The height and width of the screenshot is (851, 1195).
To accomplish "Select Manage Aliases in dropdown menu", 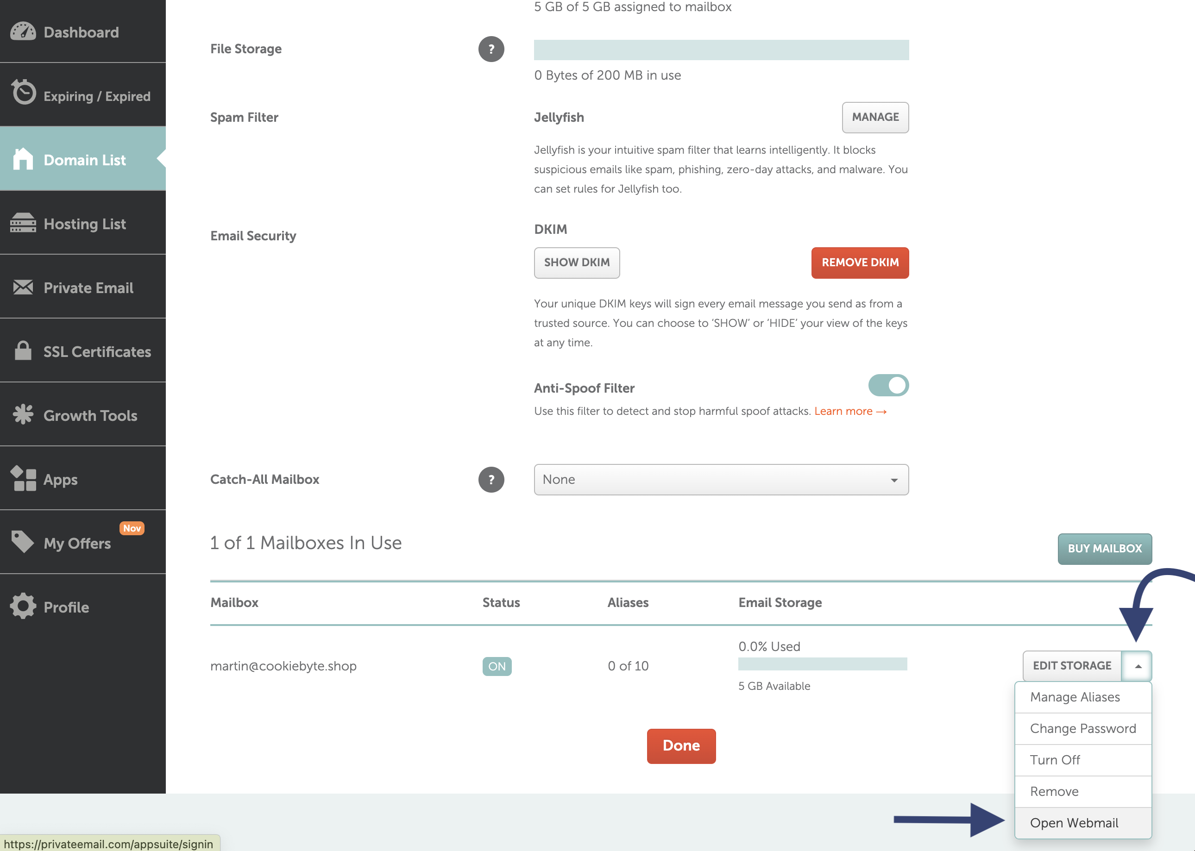I will [x=1075, y=697].
